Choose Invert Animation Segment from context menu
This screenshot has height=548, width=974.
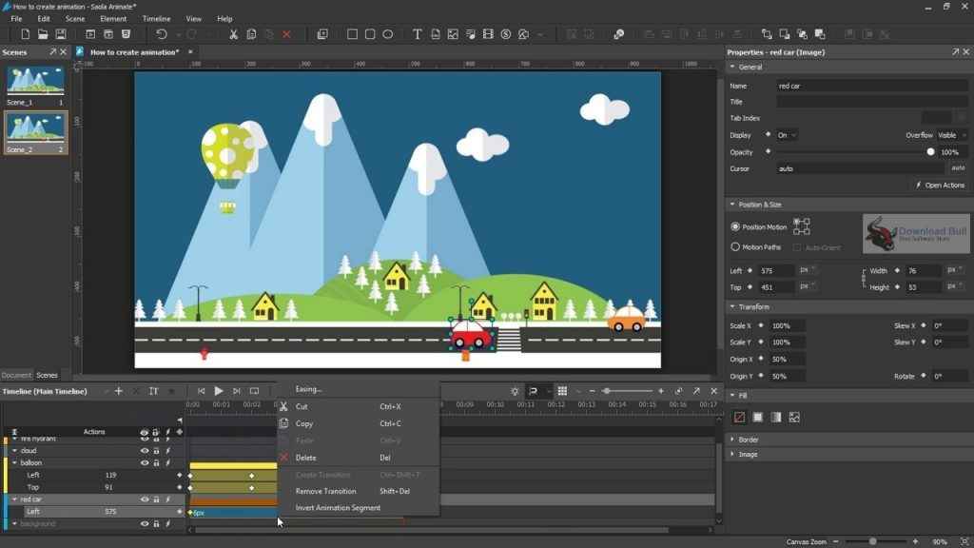point(338,508)
